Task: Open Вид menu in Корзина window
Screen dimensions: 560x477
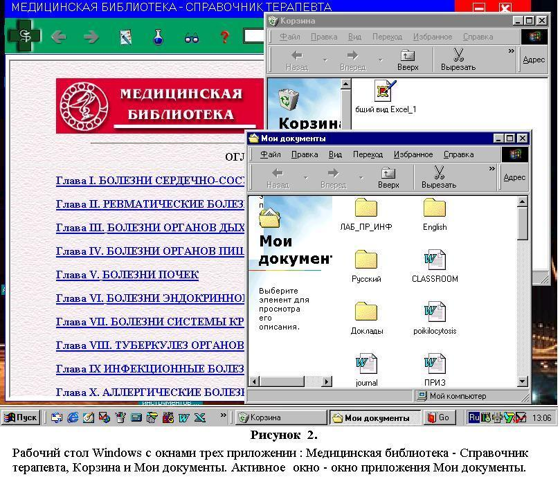Action: point(354,37)
